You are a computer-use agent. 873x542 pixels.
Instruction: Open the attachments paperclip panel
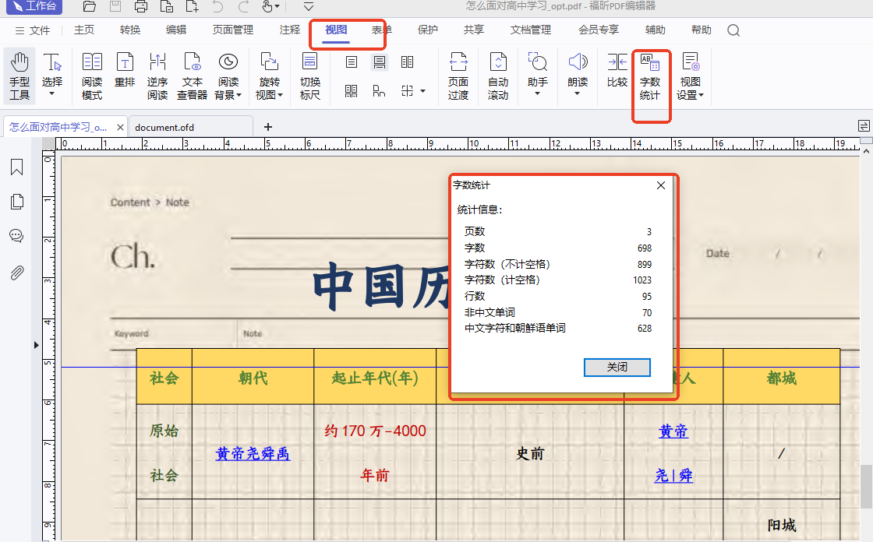(16, 273)
